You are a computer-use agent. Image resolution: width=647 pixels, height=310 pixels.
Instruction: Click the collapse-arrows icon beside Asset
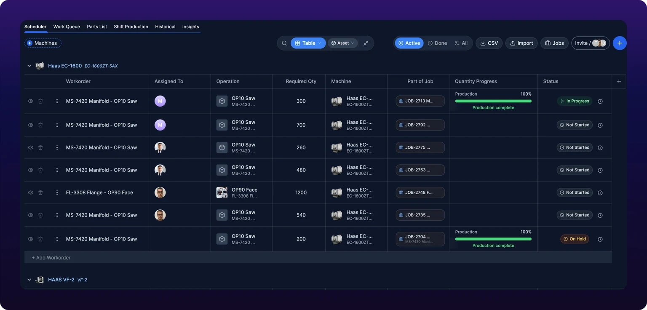click(366, 43)
